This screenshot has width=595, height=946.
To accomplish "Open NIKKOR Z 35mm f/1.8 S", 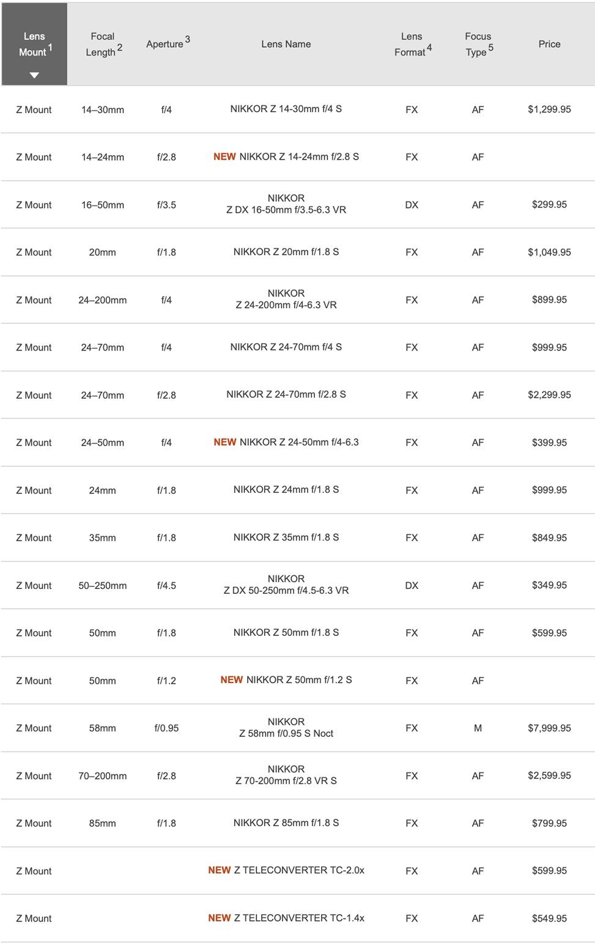I will (286, 537).
